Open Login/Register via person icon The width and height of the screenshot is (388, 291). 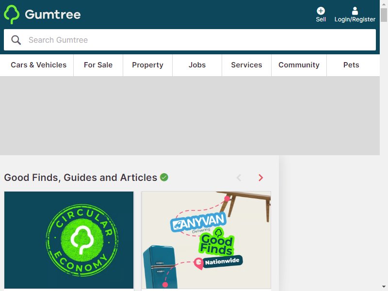pyautogui.click(x=355, y=11)
